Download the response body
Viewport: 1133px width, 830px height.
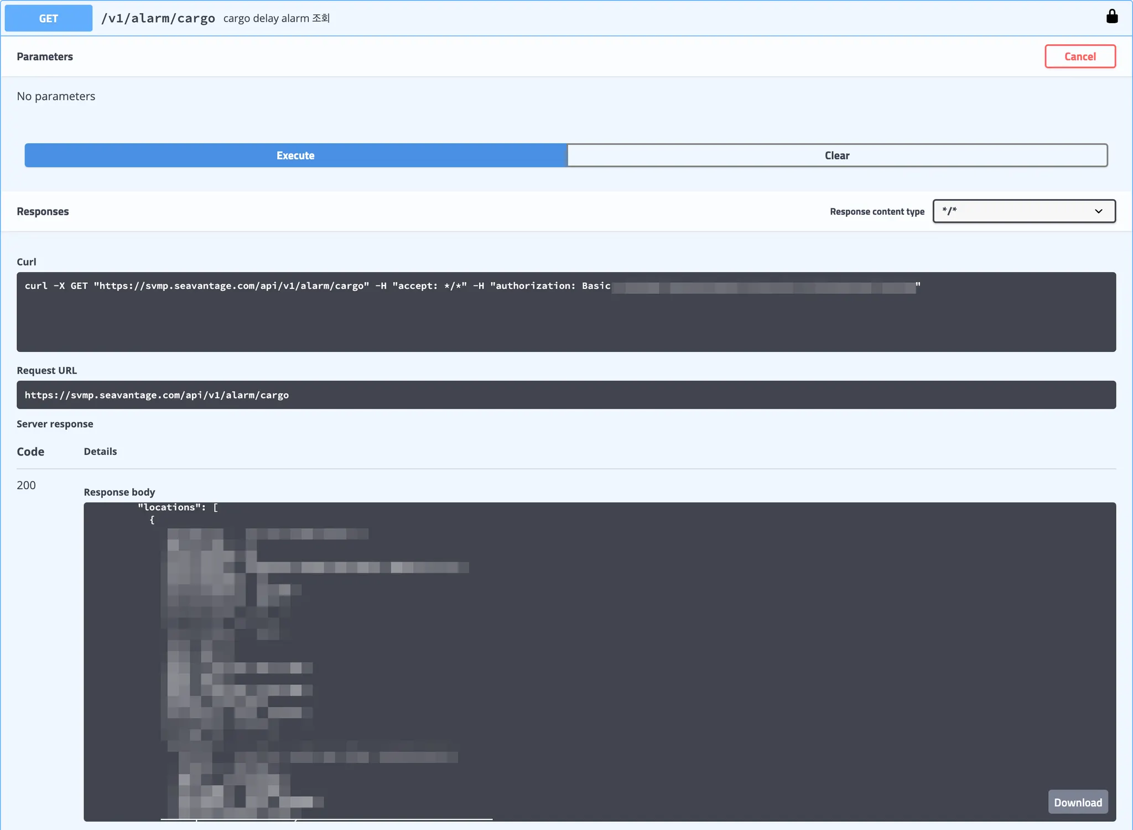pos(1077,802)
